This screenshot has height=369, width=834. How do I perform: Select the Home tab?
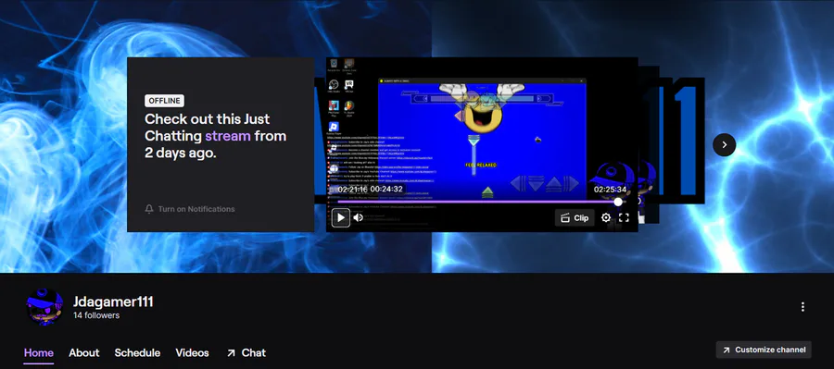coord(39,352)
